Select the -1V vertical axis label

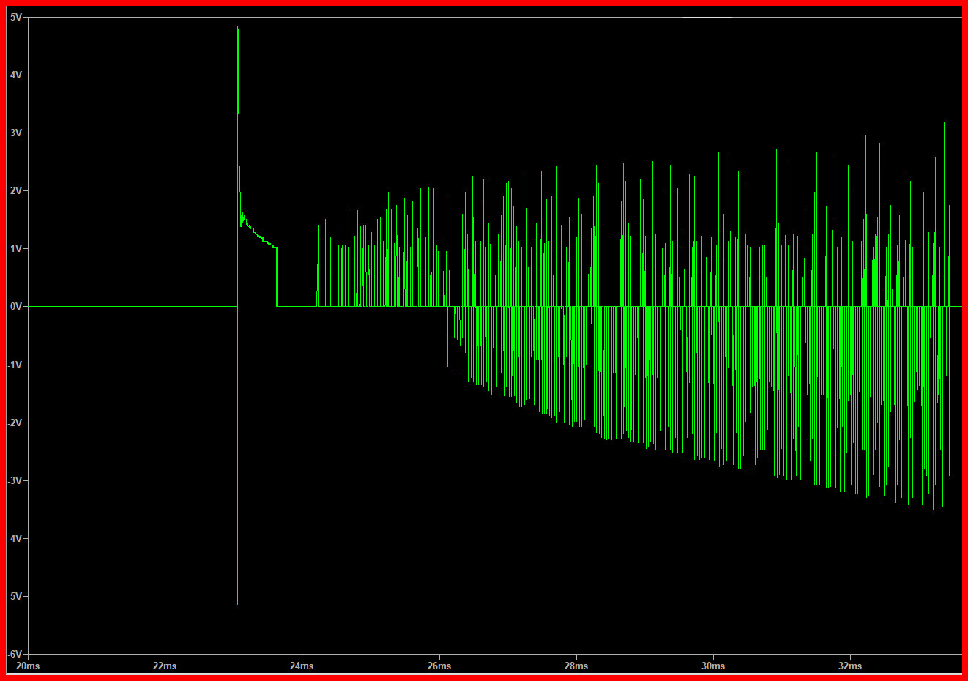[15, 365]
